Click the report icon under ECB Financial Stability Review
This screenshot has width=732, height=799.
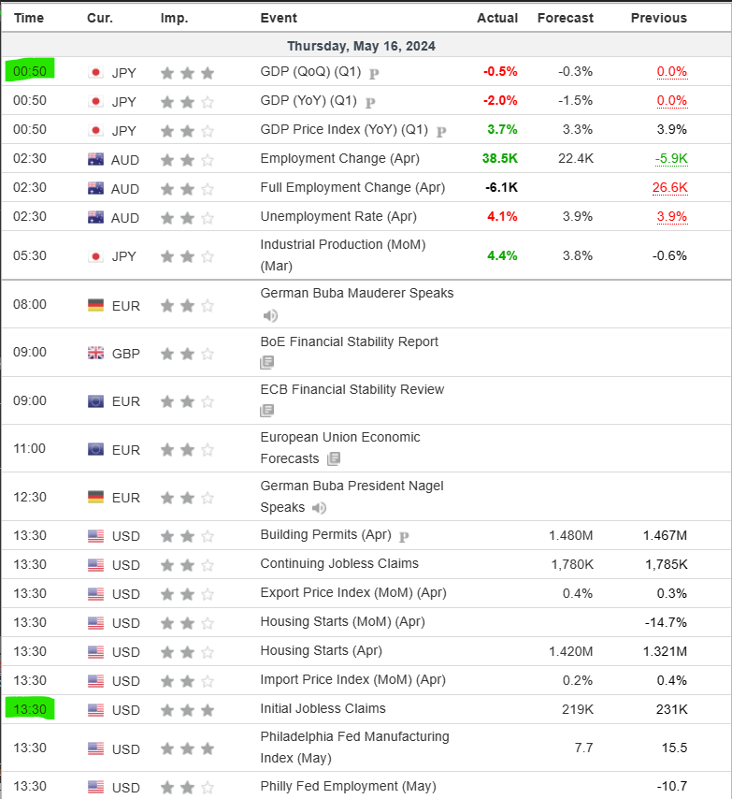click(x=266, y=411)
